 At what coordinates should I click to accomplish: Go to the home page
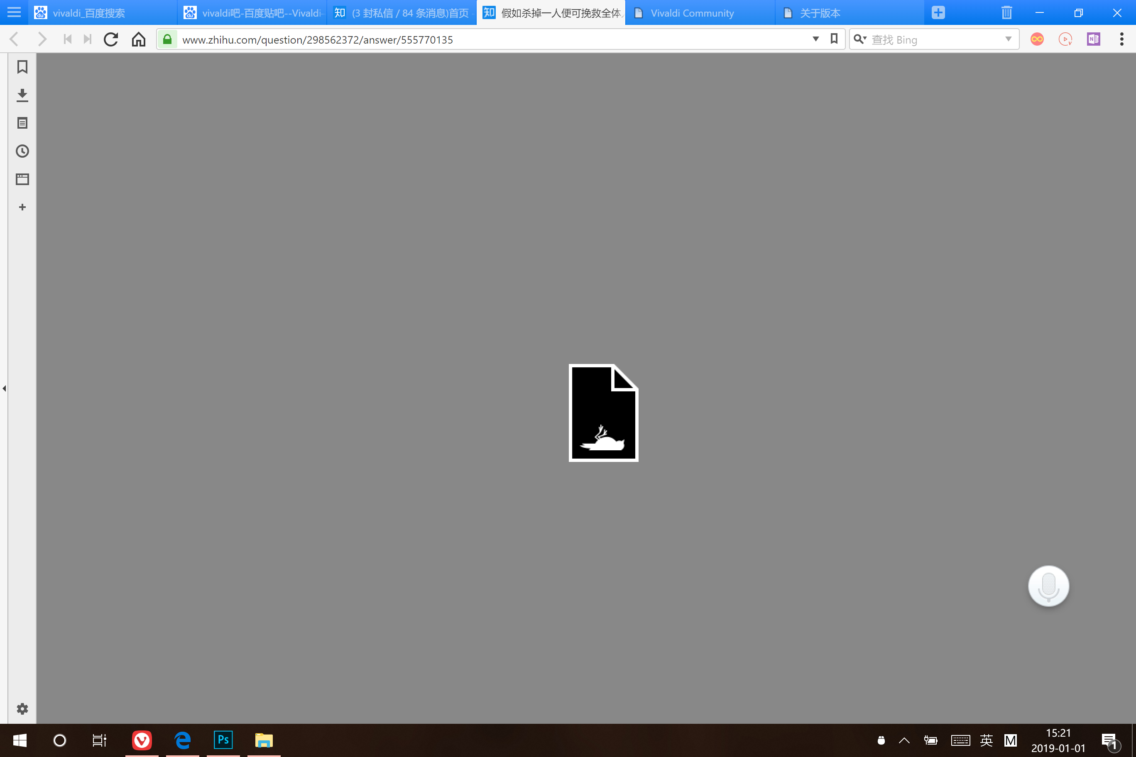[x=139, y=39]
